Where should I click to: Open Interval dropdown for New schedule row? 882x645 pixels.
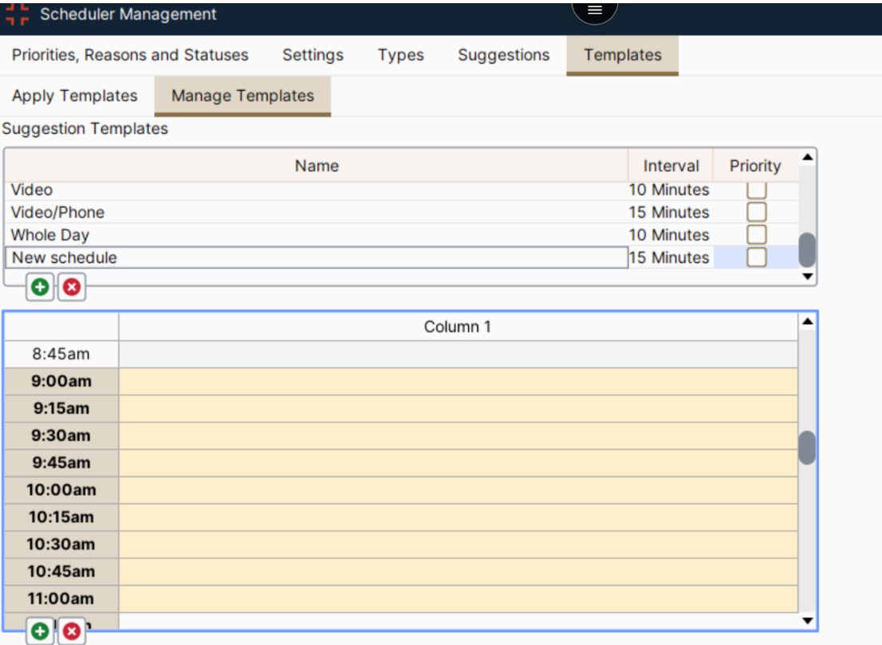click(669, 258)
